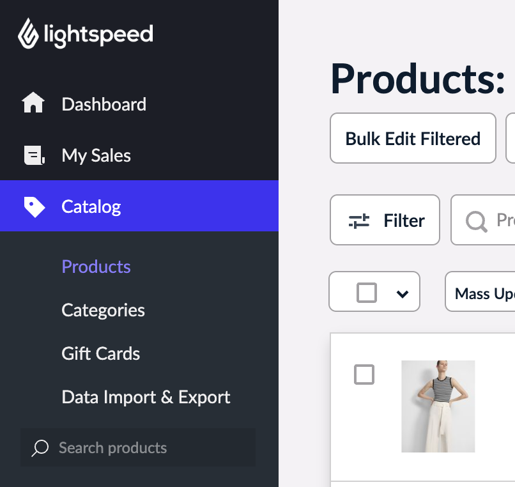Open the striped top product thumbnail
This screenshot has width=515, height=487.
[438, 406]
